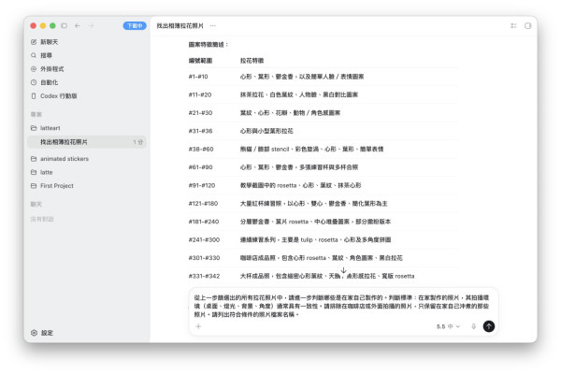This screenshot has width=561, height=374.
Task: Click the folder icon next to latteart
Action: (34, 128)
